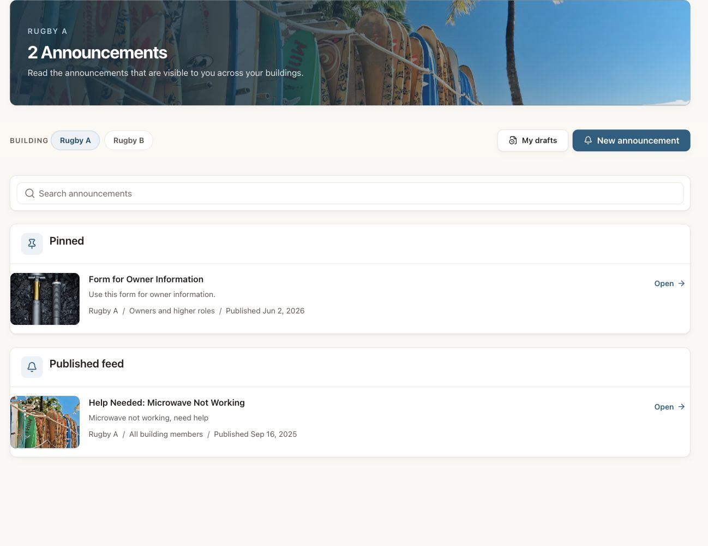Focus the Search announcements field
Image resolution: width=708 pixels, height=546 pixels.
(x=350, y=193)
